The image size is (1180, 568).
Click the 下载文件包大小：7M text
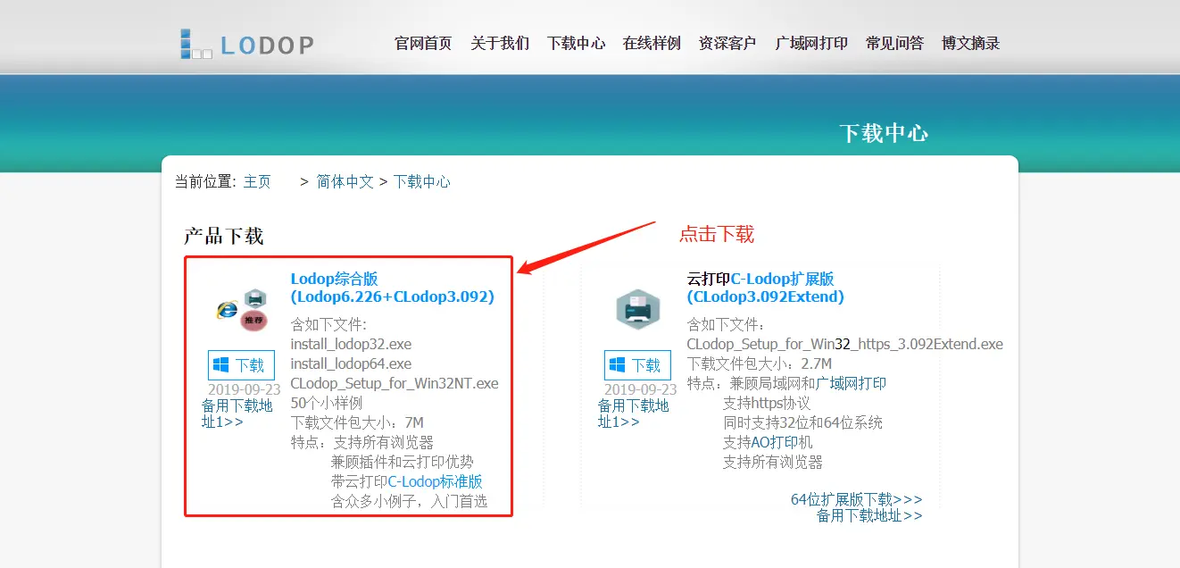tap(357, 422)
